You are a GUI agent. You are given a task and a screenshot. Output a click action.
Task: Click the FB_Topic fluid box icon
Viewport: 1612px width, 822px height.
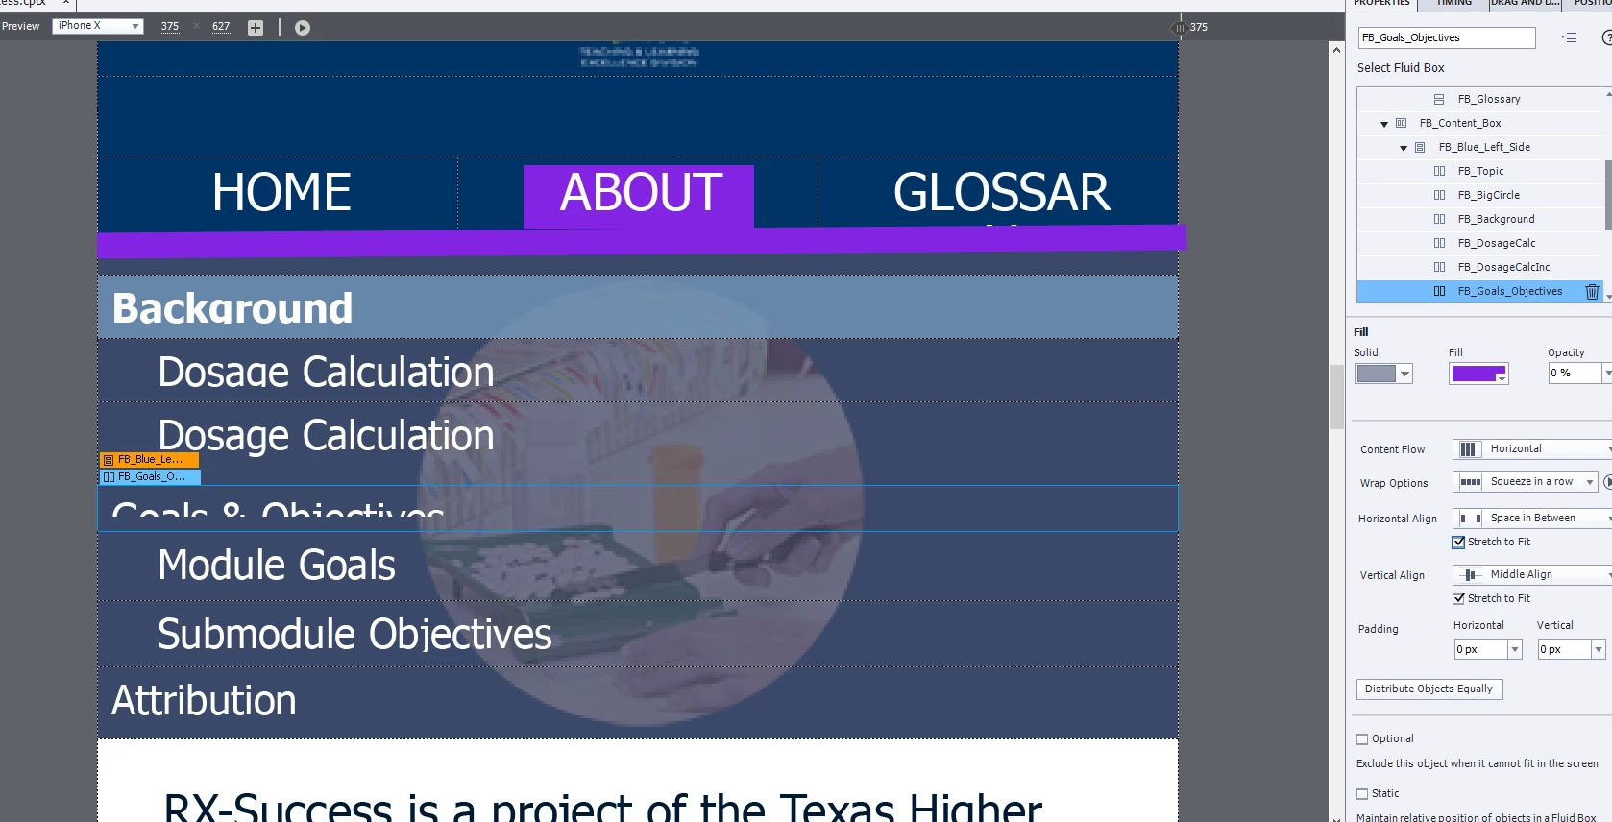coord(1439,171)
